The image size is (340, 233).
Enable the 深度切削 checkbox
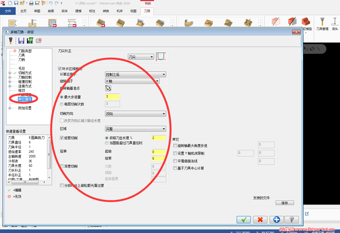(x=62, y=166)
